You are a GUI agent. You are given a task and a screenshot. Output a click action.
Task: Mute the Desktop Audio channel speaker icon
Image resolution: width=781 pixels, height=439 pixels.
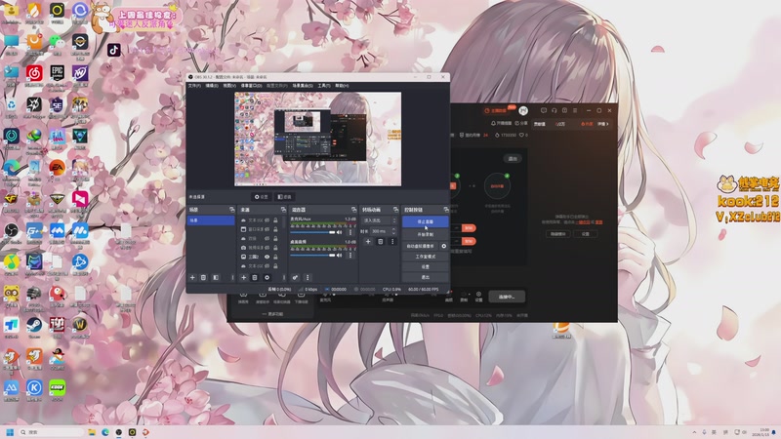click(339, 256)
